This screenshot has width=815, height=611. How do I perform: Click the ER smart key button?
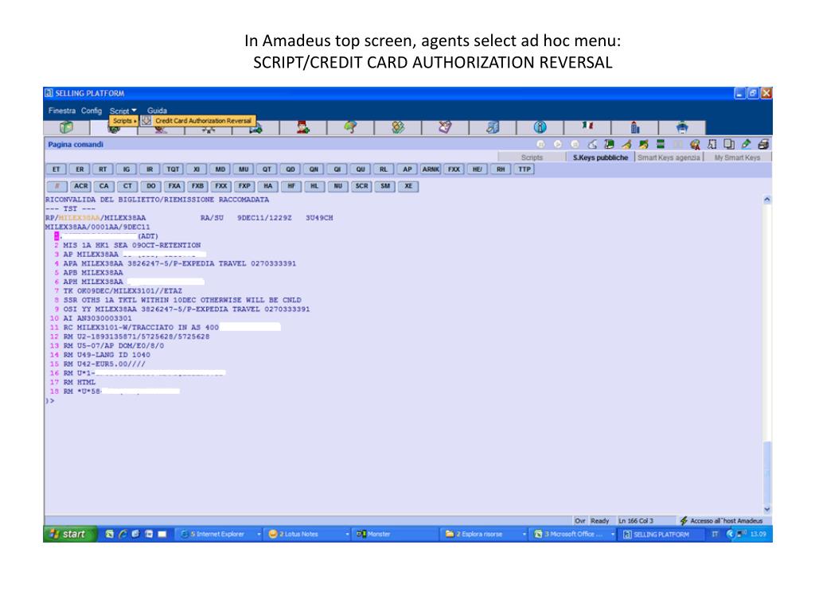pyautogui.click(x=80, y=169)
